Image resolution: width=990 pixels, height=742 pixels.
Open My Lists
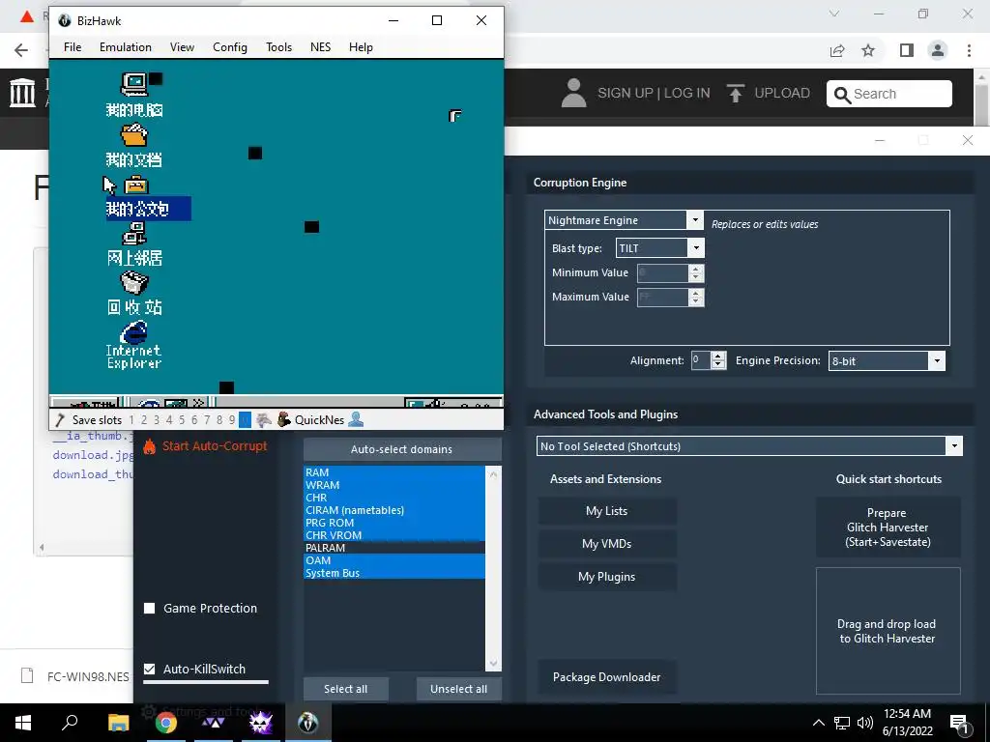(607, 511)
